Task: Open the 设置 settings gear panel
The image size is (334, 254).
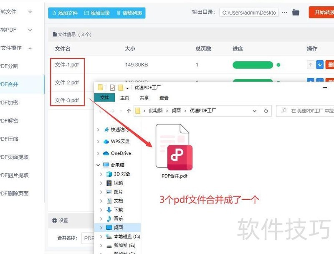Action: coord(55,220)
